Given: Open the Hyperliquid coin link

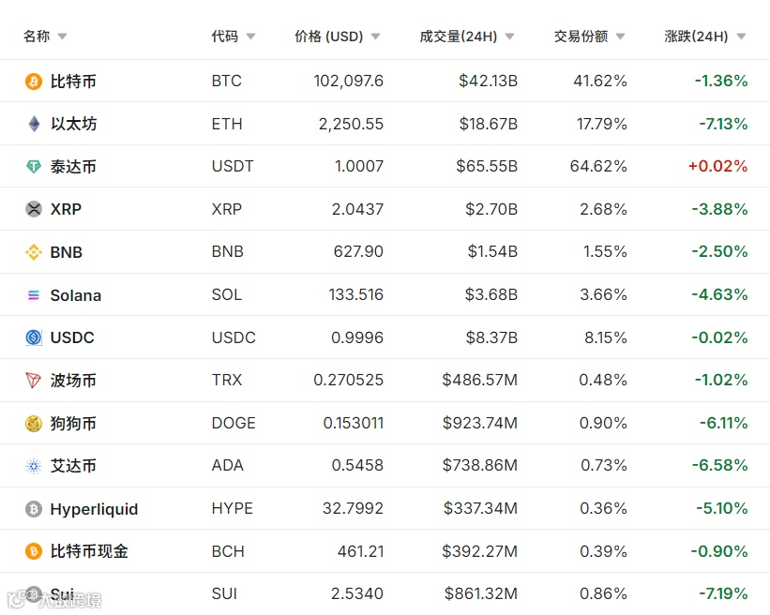Looking at the screenshot, I should tap(94, 509).
